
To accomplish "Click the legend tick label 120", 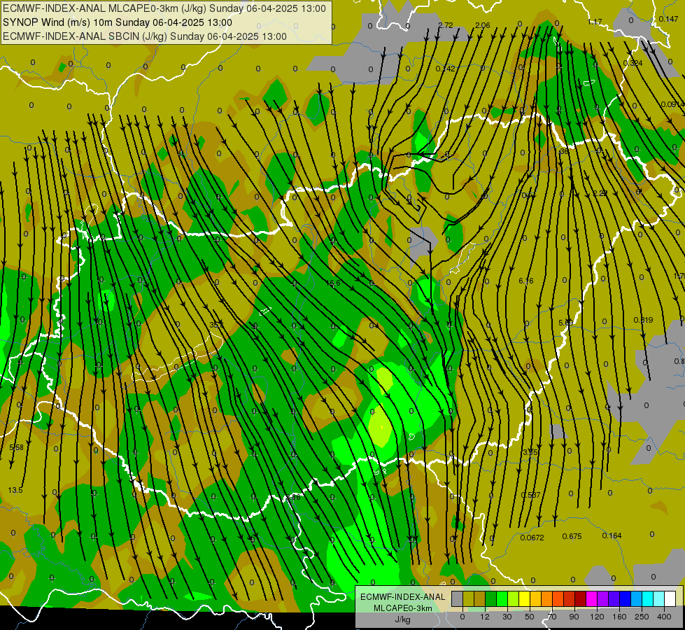I will (x=598, y=617).
